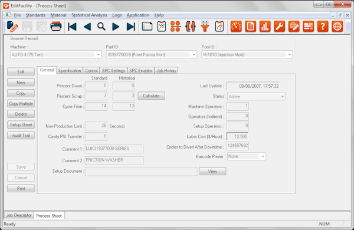Click the grayed-out save disk toolbar icon

[27, 27]
